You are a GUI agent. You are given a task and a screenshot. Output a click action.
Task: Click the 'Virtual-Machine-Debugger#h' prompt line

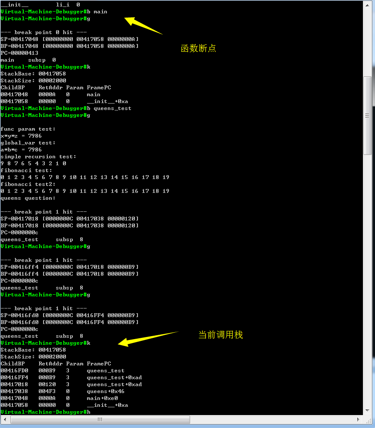click(45, 412)
